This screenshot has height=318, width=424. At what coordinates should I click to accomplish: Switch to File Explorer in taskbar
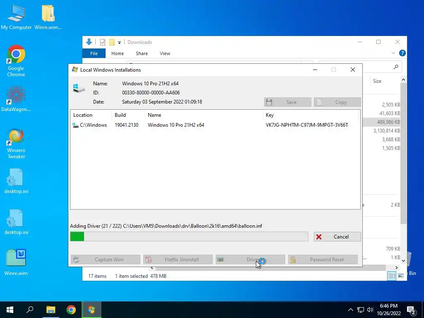pyautogui.click(x=51, y=310)
